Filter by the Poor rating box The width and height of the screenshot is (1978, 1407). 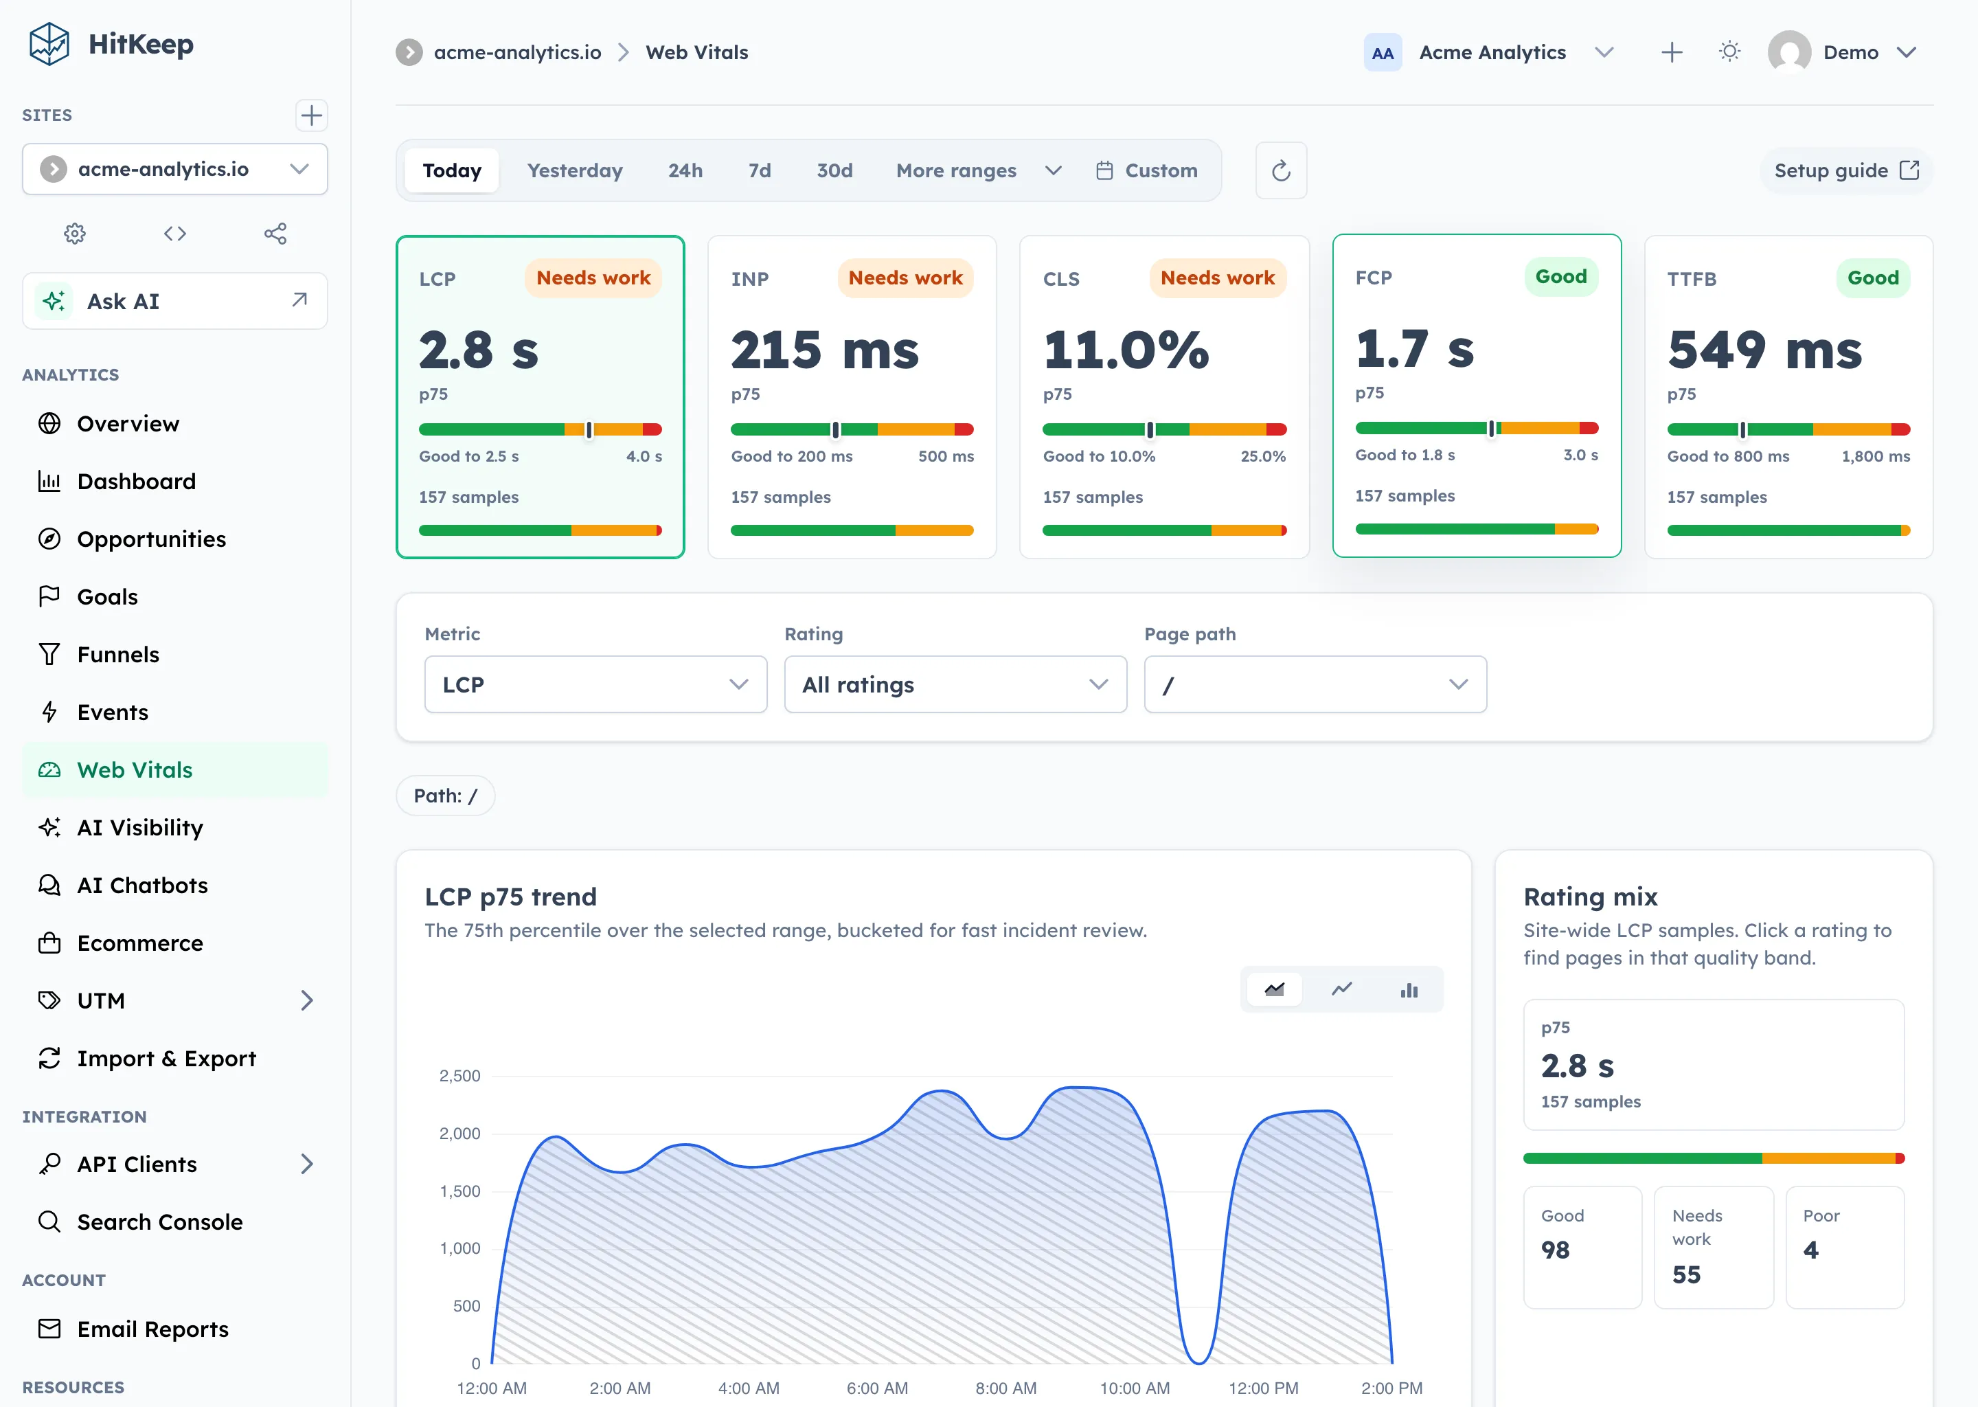pyautogui.click(x=1845, y=1247)
